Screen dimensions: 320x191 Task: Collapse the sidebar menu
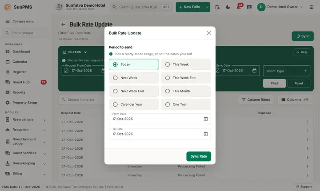pyautogui.click(x=20, y=21)
